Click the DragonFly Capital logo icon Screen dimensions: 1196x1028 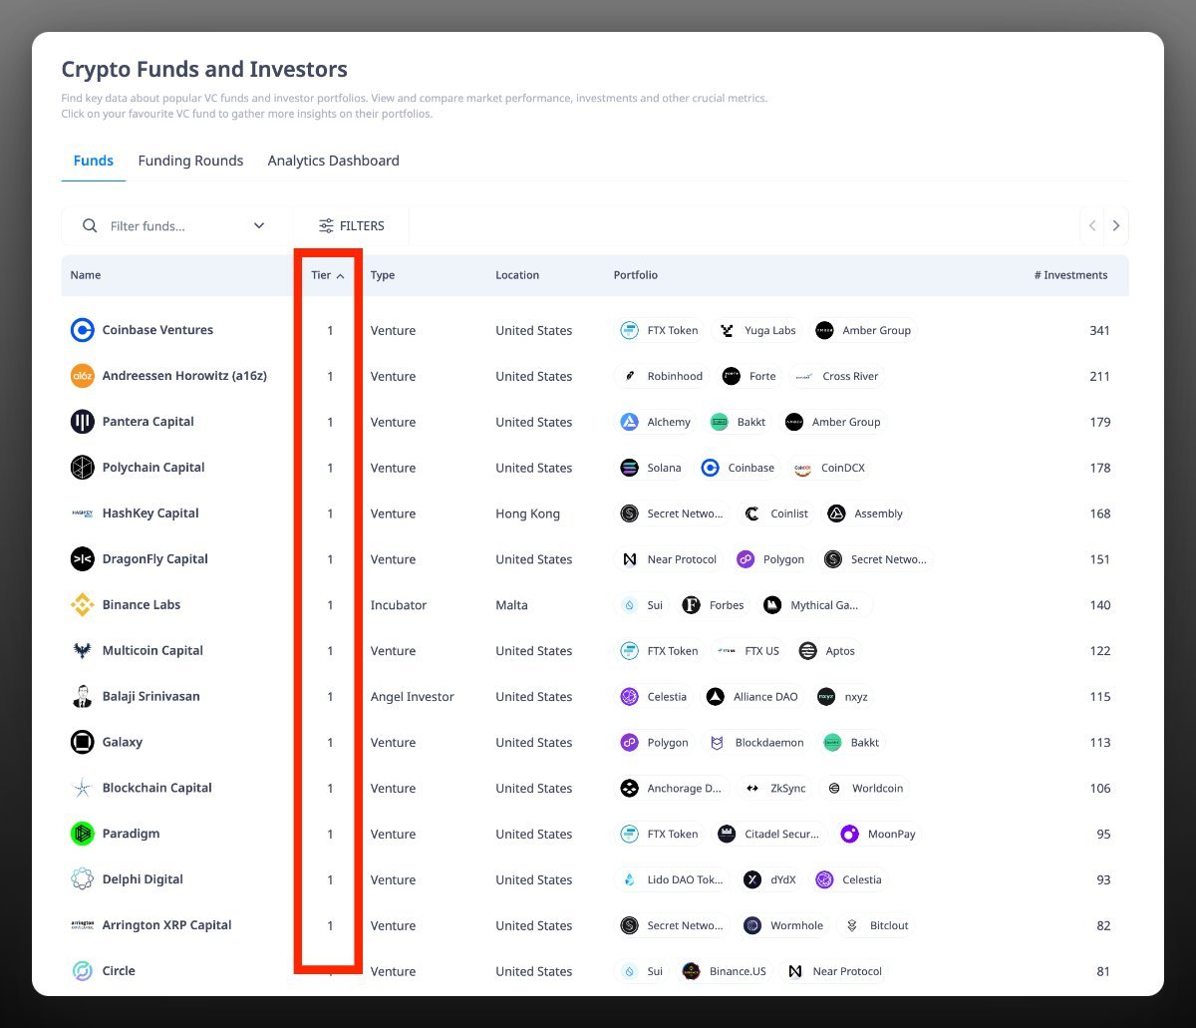click(x=82, y=559)
